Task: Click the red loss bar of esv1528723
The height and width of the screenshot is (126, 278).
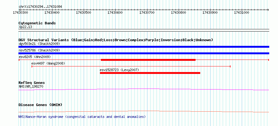Action: coord(150,73)
